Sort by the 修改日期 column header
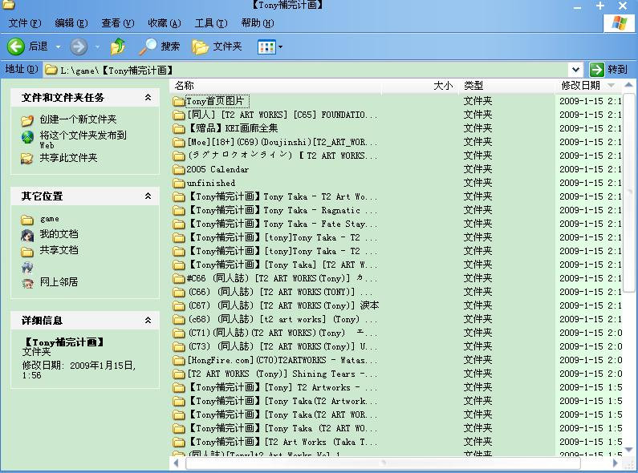 click(581, 86)
